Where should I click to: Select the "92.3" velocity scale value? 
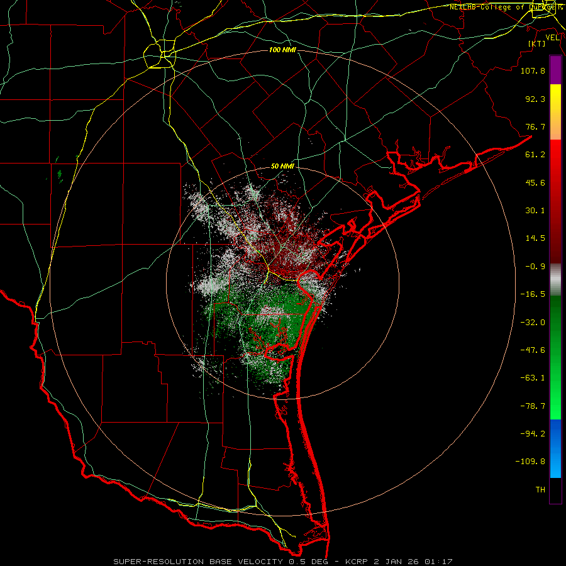coord(535,99)
